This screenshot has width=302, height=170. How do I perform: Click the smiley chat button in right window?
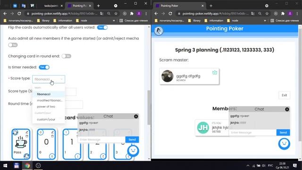(x=284, y=144)
